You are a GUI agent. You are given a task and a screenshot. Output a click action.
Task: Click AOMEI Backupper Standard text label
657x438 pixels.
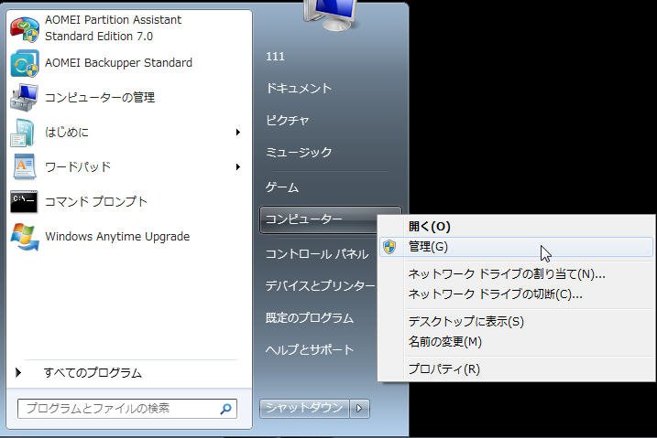pos(118,63)
